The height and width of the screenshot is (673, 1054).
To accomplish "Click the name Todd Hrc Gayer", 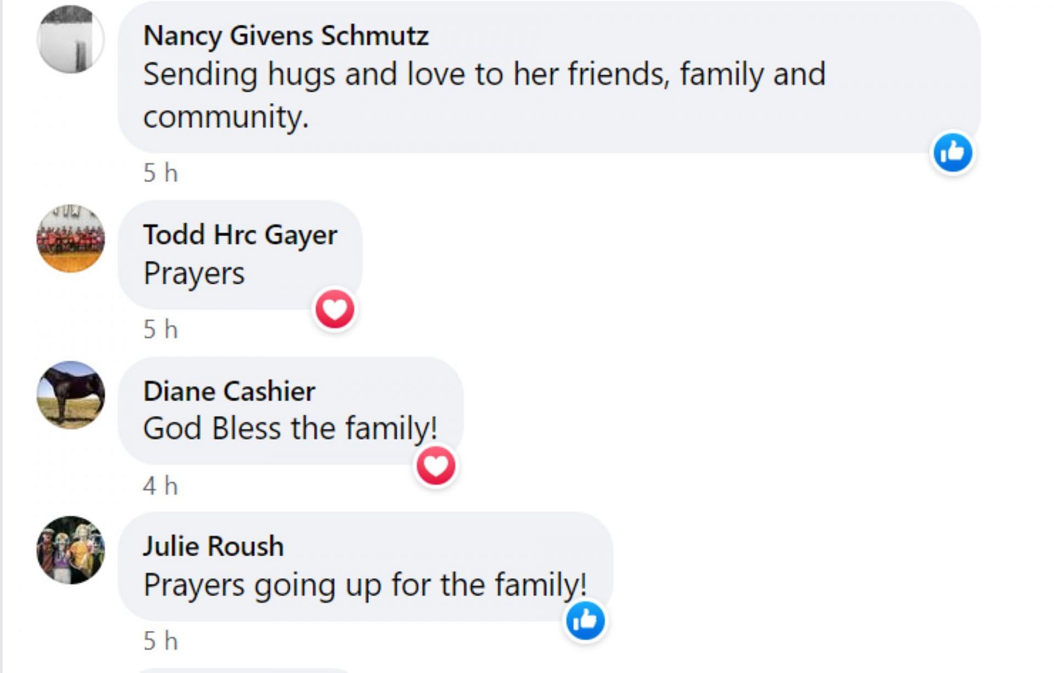I will coord(240,235).
